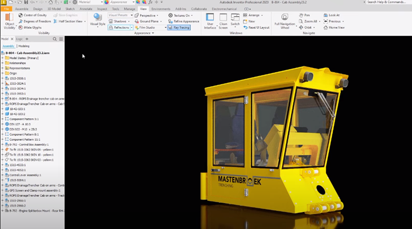Select the Center of Gravity tool

33,15
